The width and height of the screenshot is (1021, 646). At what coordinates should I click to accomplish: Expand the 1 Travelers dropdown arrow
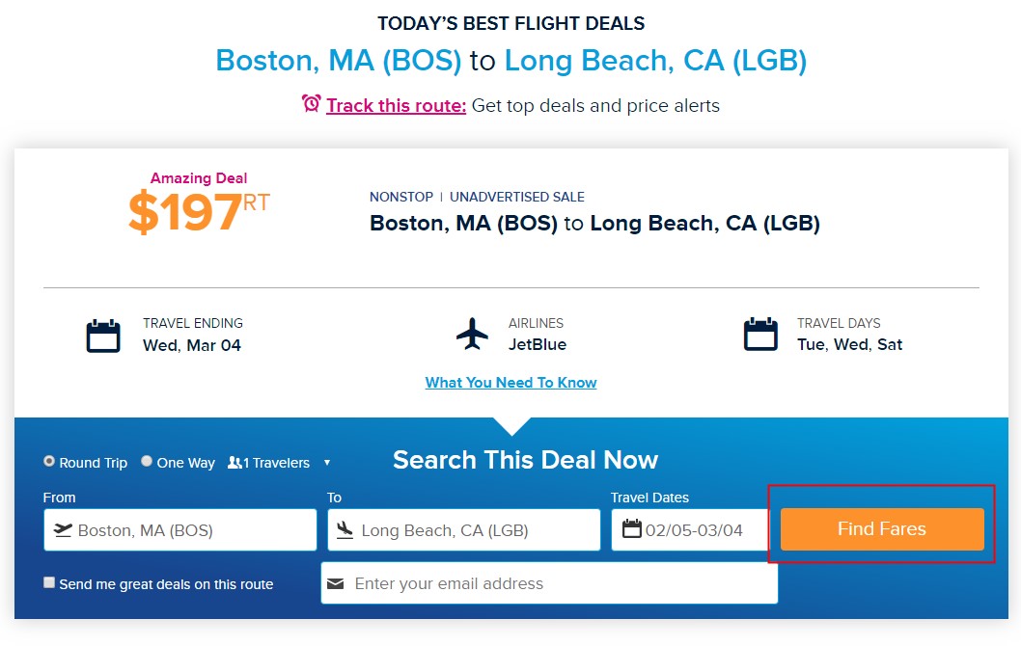tap(327, 463)
